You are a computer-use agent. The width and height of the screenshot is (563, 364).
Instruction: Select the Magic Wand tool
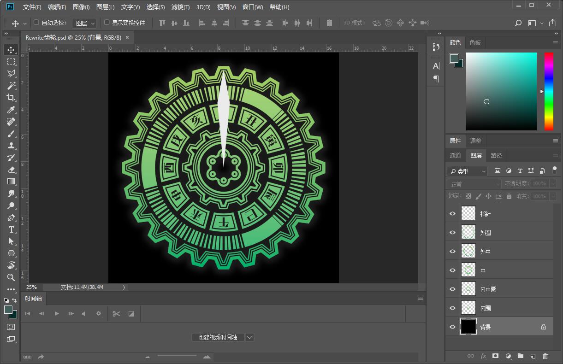11,86
